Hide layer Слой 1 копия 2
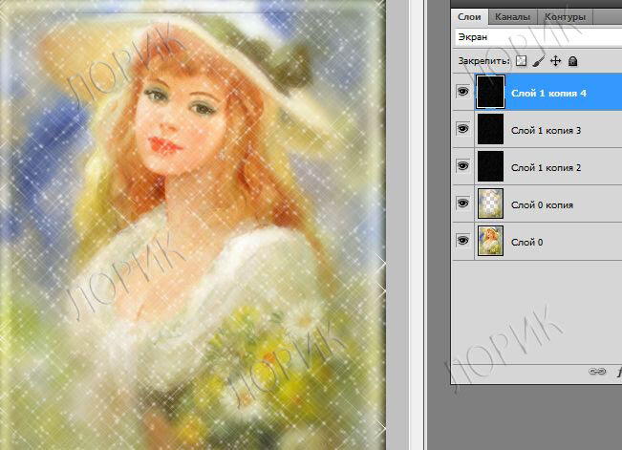This screenshot has width=622, height=450. tap(462, 166)
